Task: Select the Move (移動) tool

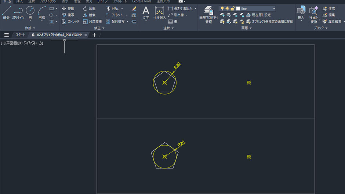Action: point(68,8)
